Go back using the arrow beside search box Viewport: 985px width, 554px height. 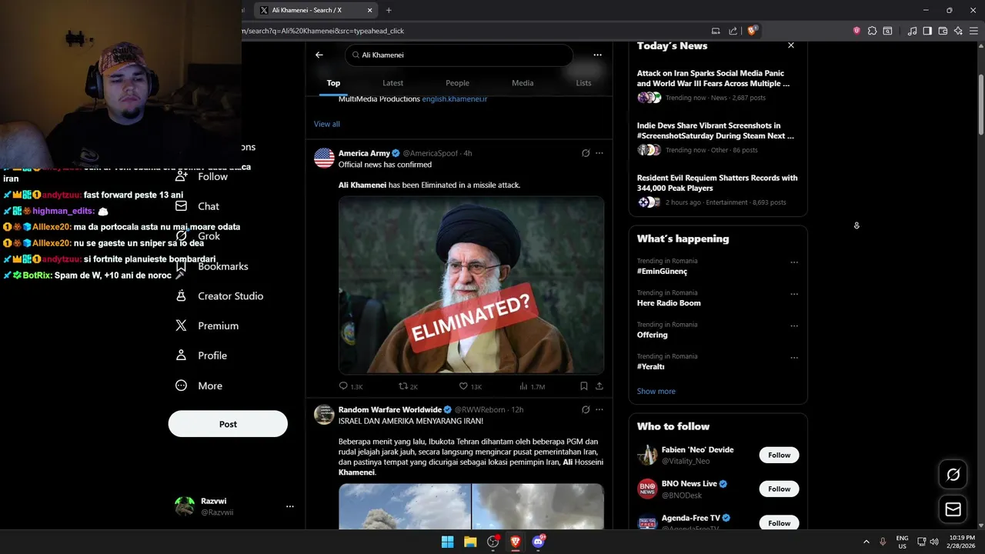pyautogui.click(x=319, y=55)
